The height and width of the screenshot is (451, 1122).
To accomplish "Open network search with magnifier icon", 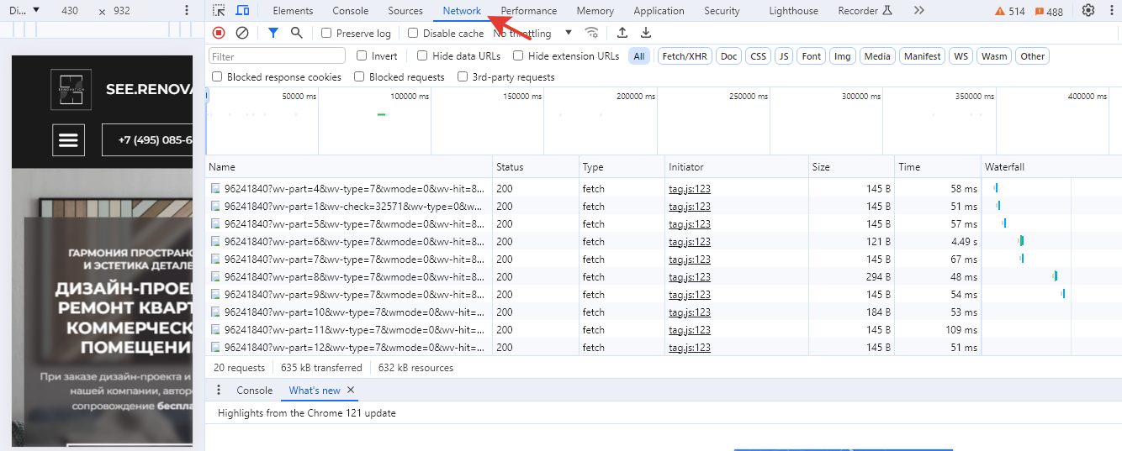I will tap(296, 33).
